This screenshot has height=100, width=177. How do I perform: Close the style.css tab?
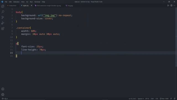pyautogui.click(x=32, y=6)
